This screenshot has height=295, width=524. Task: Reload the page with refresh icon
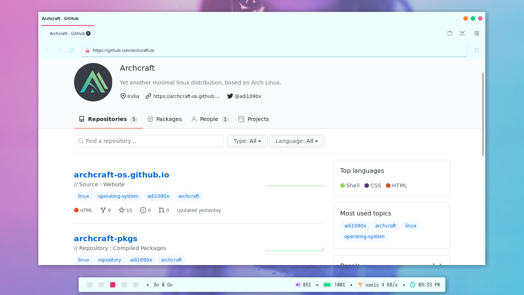71,50
